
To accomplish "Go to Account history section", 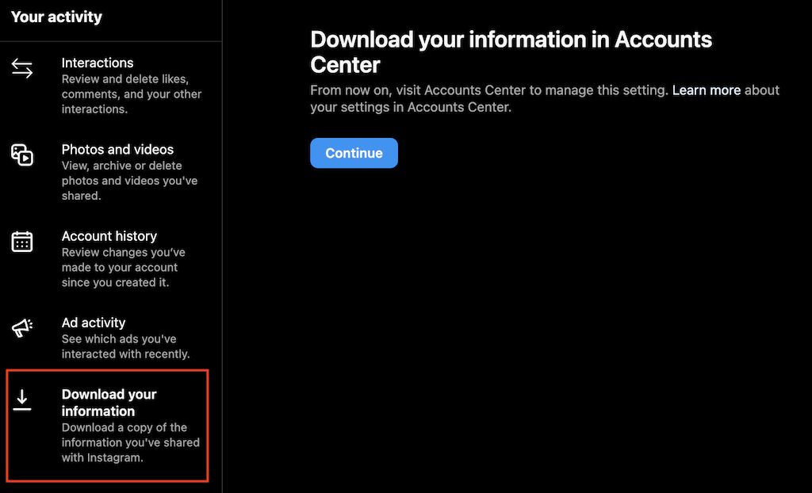I will point(109,235).
